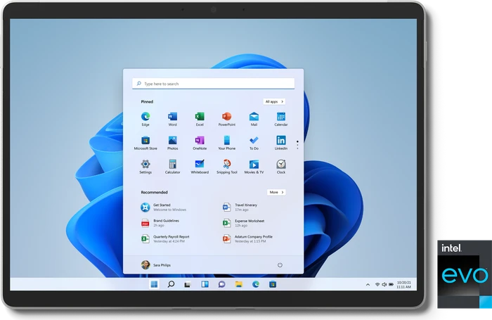
Task: Open Widgets from the taskbar
Action: click(205, 284)
